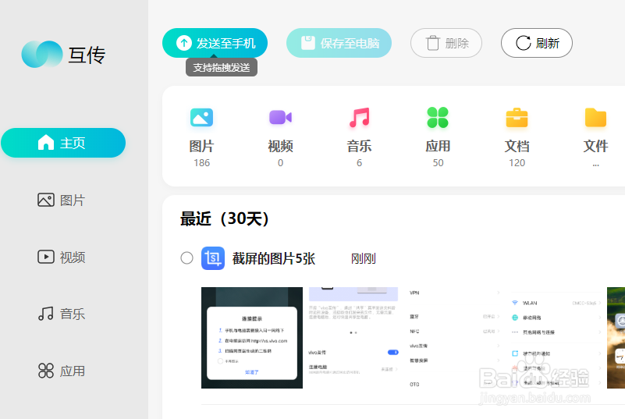
Task: Open the 主页 home tab in sidebar
Action: [x=63, y=143]
